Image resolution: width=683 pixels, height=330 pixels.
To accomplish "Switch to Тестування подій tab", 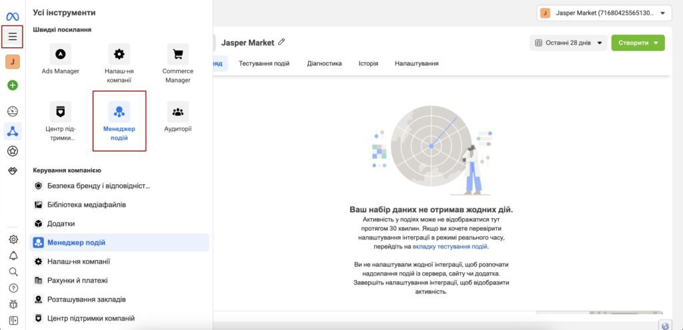I will 264,63.
